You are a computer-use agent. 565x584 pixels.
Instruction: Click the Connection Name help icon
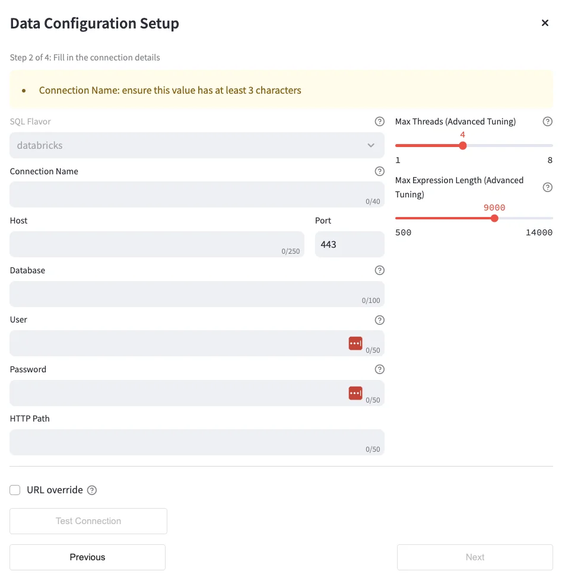pyautogui.click(x=380, y=171)
